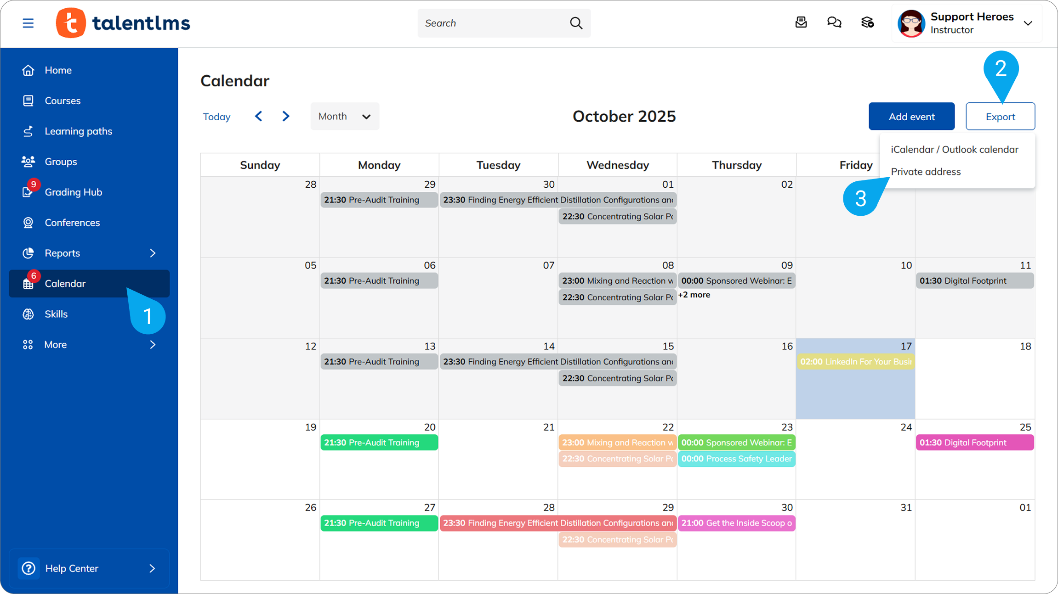Select iCalendar / Outlook calendar option

point(954,150)
